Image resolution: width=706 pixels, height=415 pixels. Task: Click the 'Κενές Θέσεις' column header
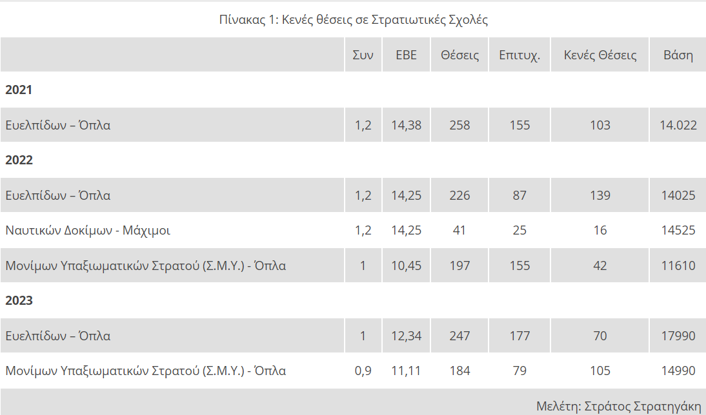(x=600, y=55)
